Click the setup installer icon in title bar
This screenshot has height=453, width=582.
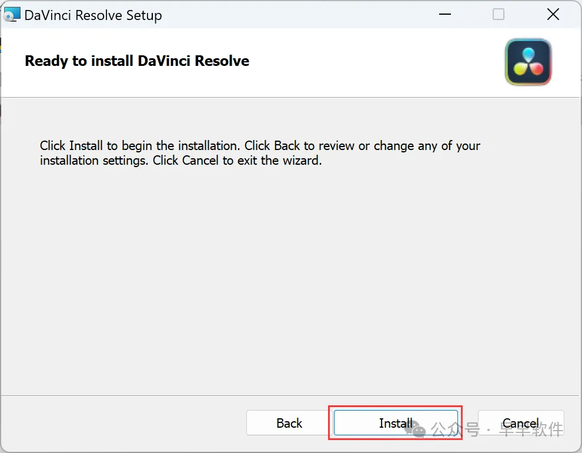pos(11,15)
